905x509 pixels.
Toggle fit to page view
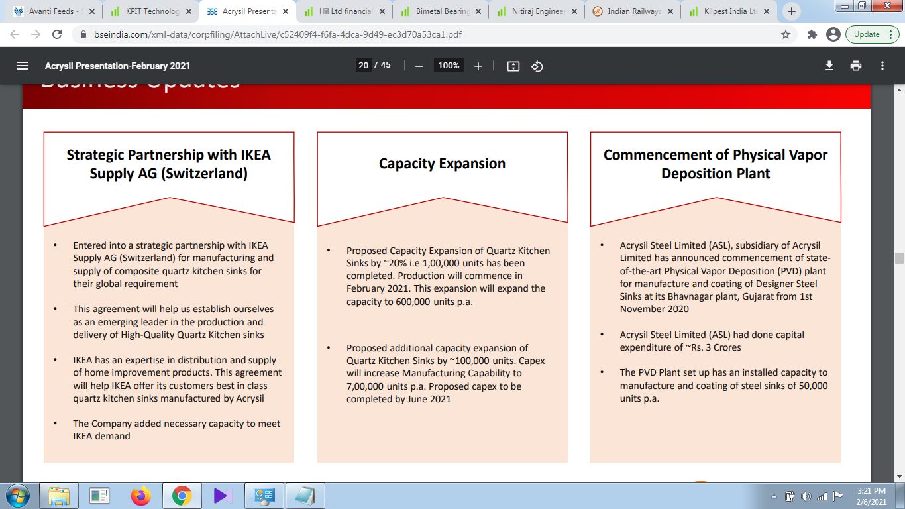coord(513,66)
